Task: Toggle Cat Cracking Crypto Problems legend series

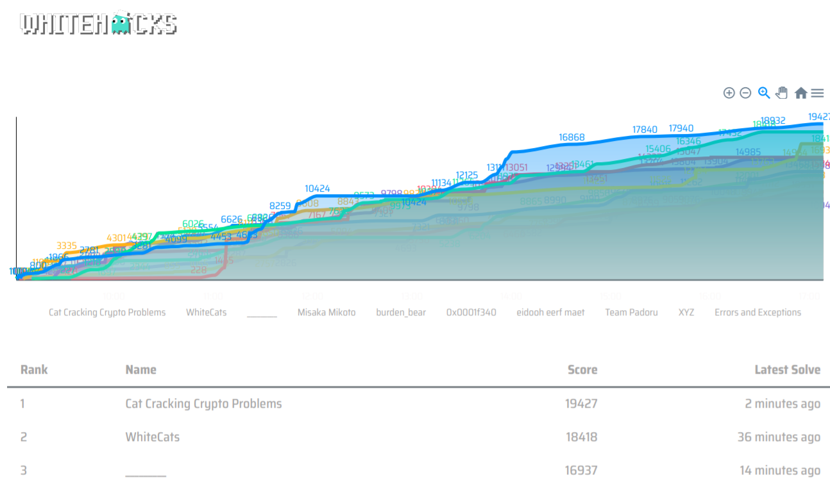Action: [107, 313]
